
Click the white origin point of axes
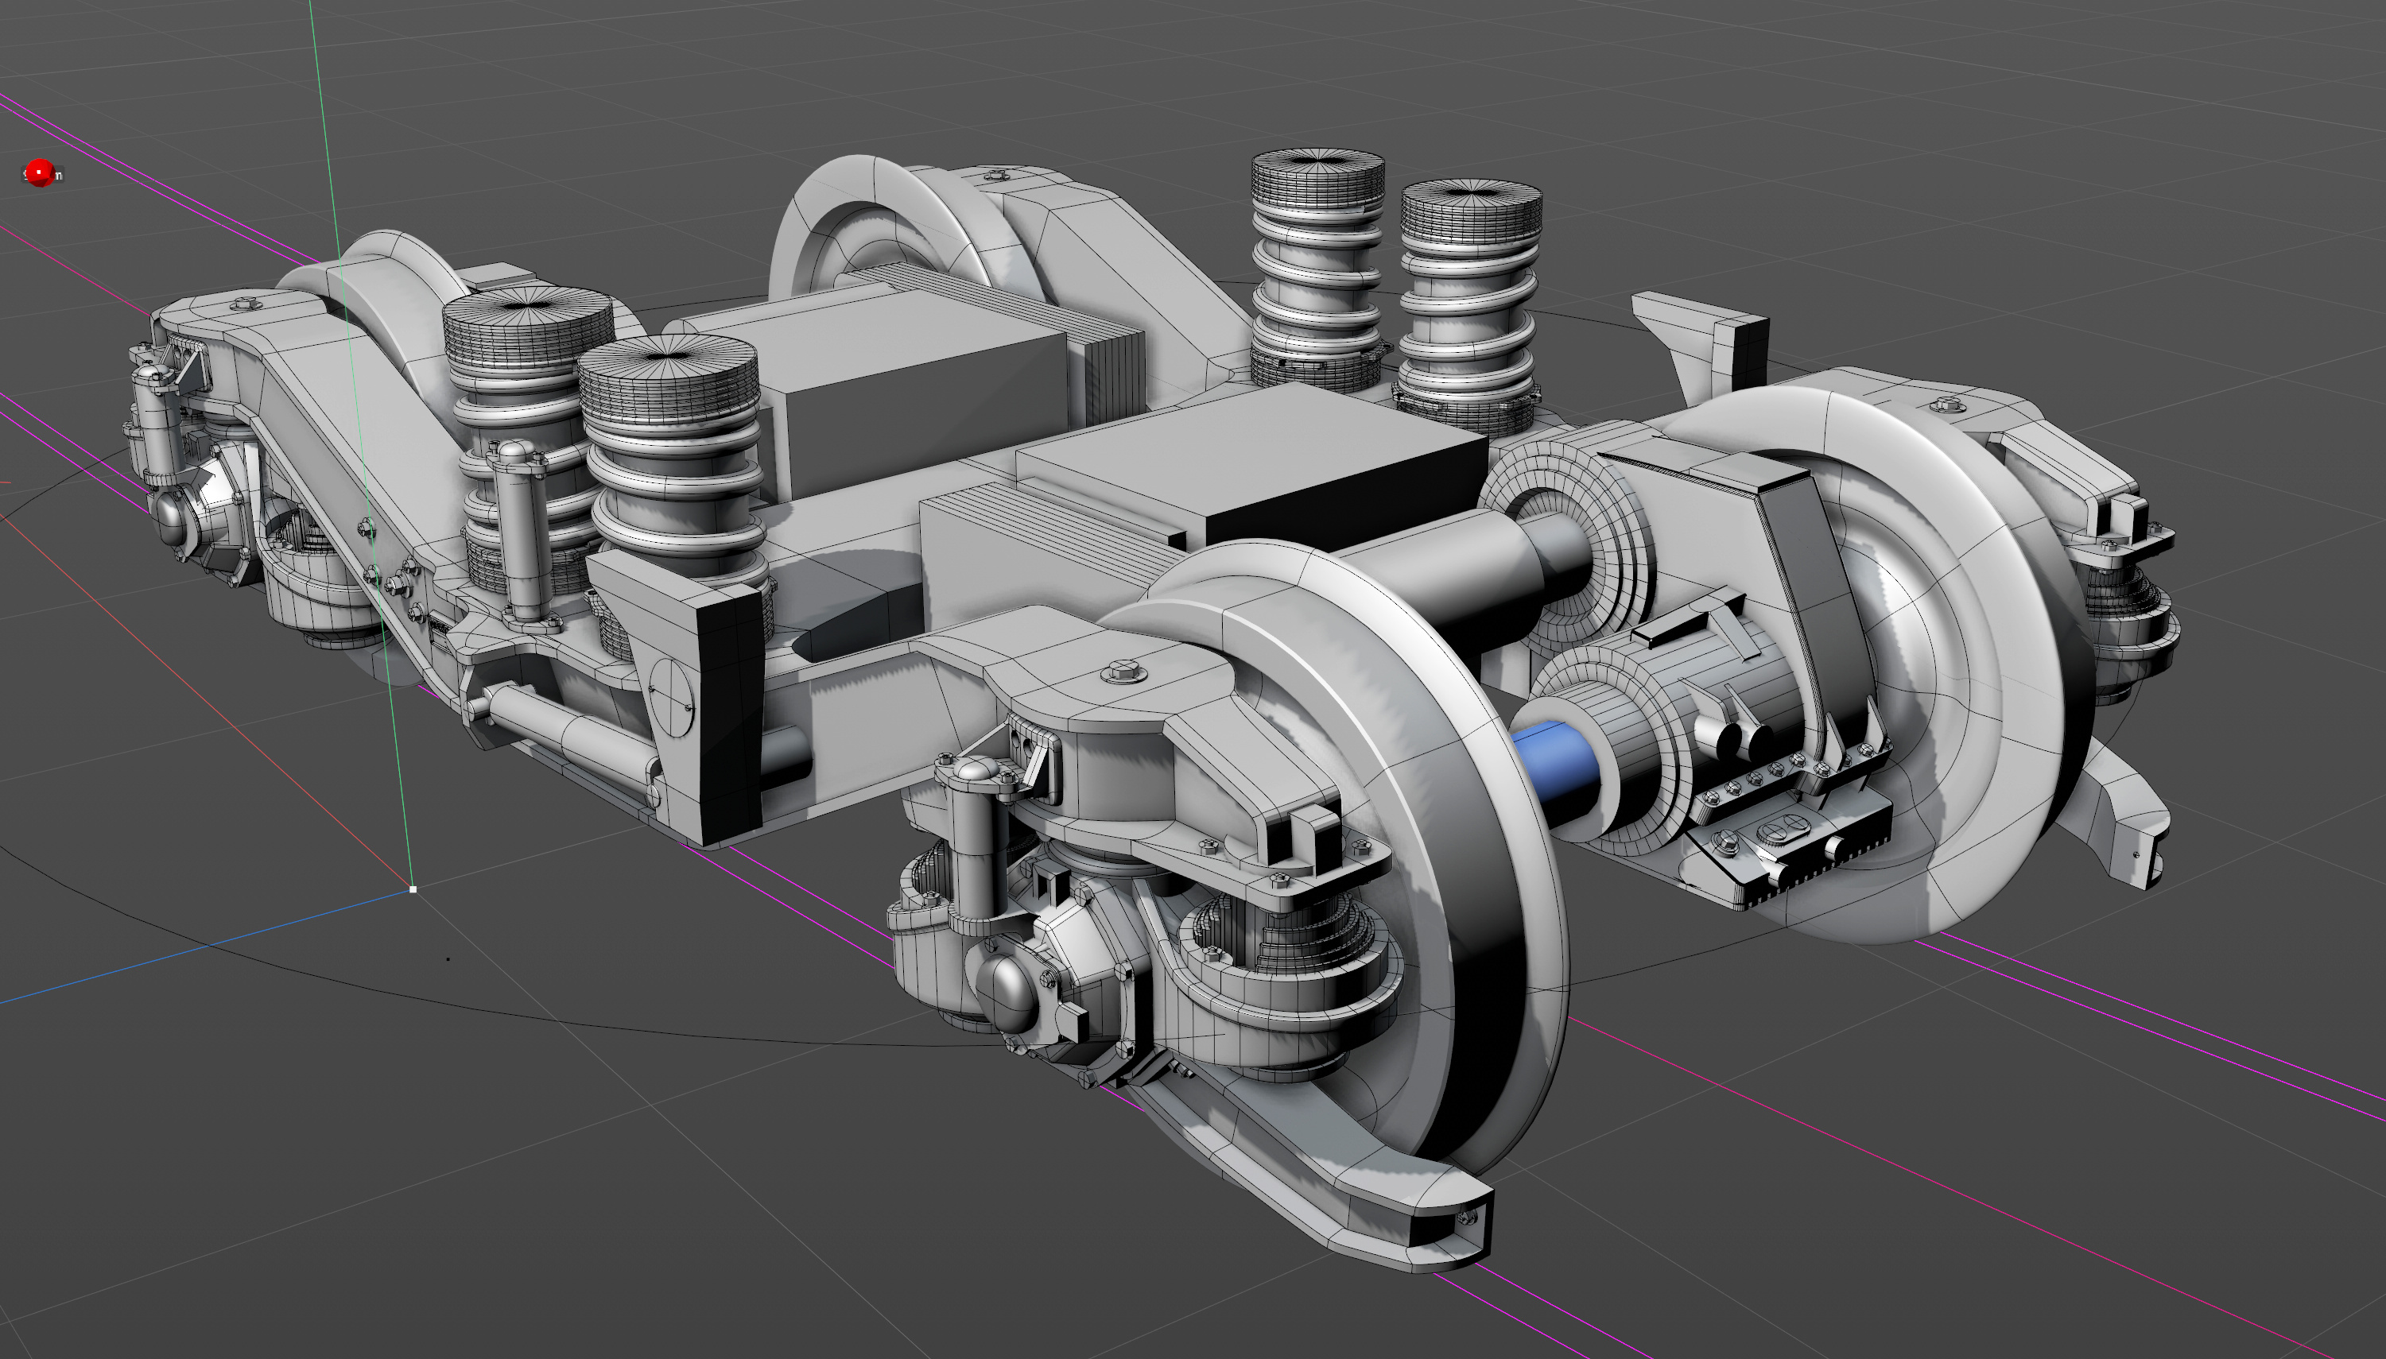(413, 889)
